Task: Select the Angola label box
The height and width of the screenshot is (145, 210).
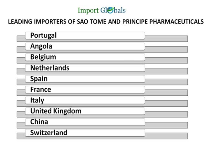Action: point(85,46)
